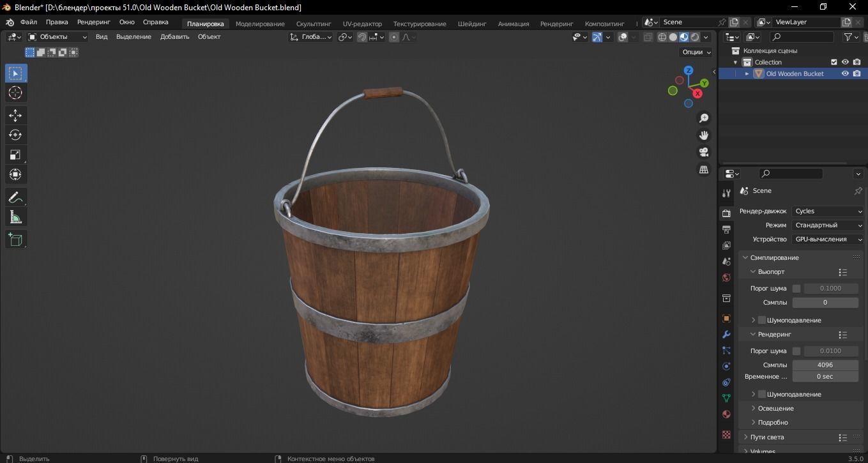Switch to rendered viewport shading
Screen dimensions: 868x463
[x=695, y=37]
